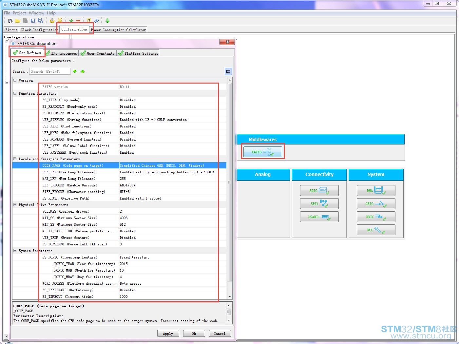Toggle the parameter list view icon

228,71
